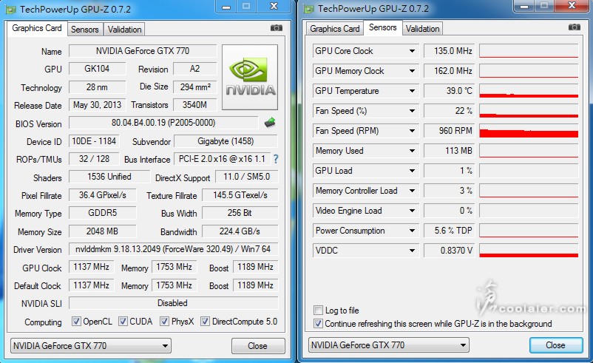Open Video Engine Load sensor dropdown
The width and height of the screenshot is (593, 363).
pyautogui.click(x=413, y=211)
